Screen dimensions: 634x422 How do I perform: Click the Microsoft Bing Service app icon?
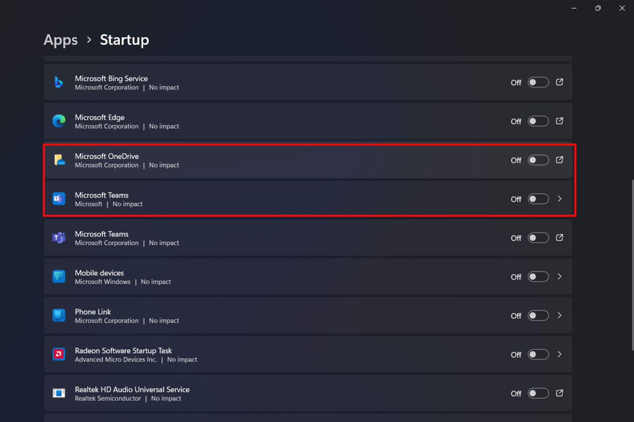pos(59,82)
